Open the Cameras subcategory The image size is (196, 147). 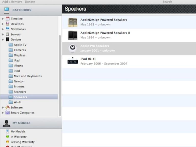(x=20, y=50)
